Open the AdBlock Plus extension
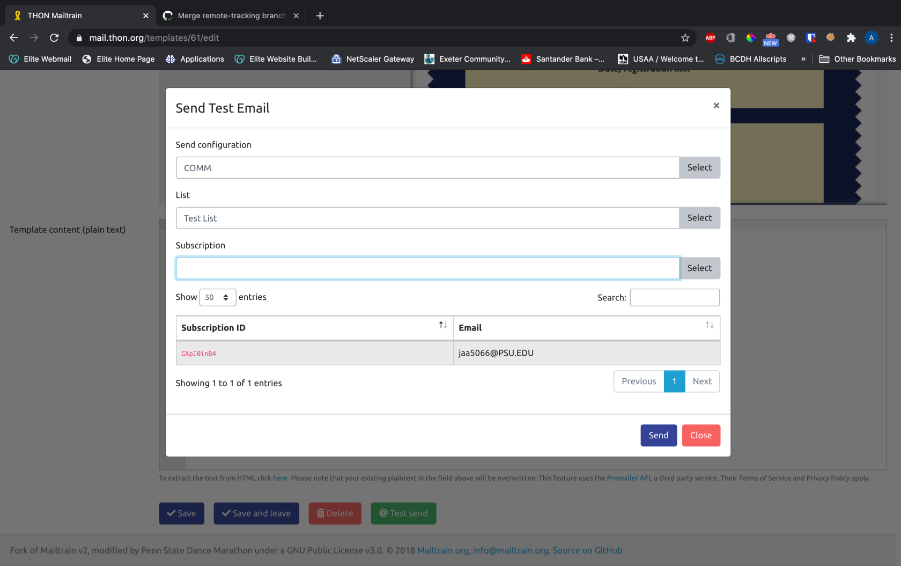This screenshot has width=901, height=566. (710, 38)
